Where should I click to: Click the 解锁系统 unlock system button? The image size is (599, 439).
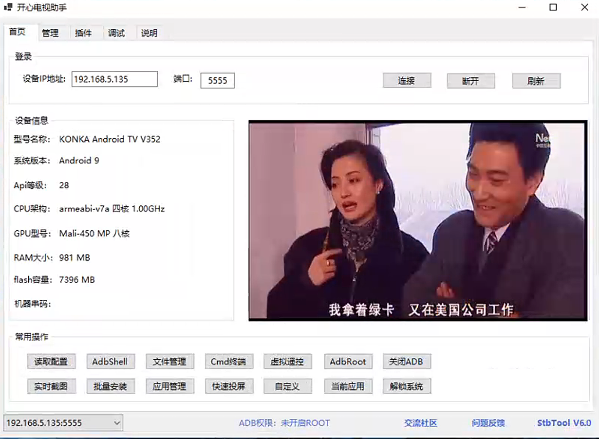(407, 386)
